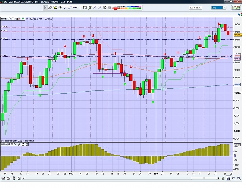This screenshot has width=246, height=188.
Task: Select the vertical line tool
Action: [x=80, y=7]
